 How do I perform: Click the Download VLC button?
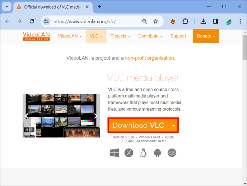click(x=139, y=125)
